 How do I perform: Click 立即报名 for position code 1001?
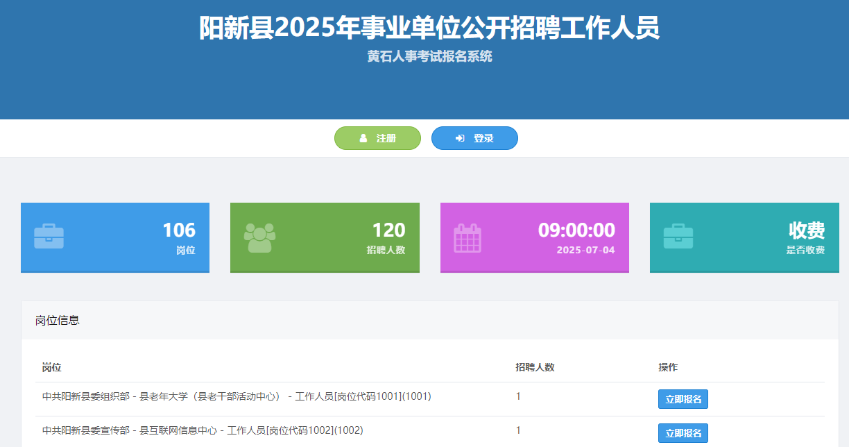(x=683, y=399)
